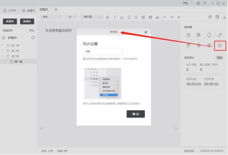Select the first chapter tree item
228x155 pixels.
[19, 62]
